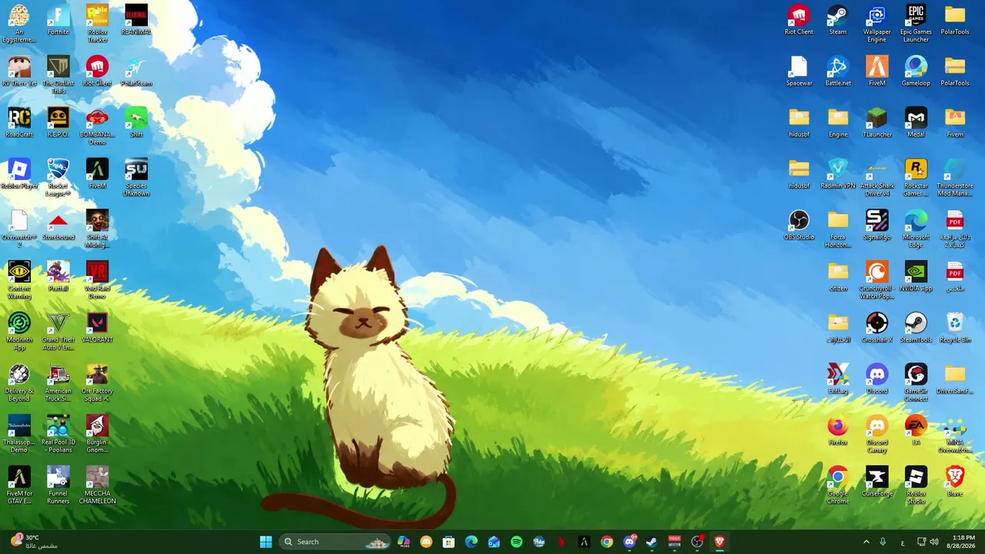Launch the Battle.net desktop shortcut
Viewport: 985px width, 554px height.
(x=838, y=71)
